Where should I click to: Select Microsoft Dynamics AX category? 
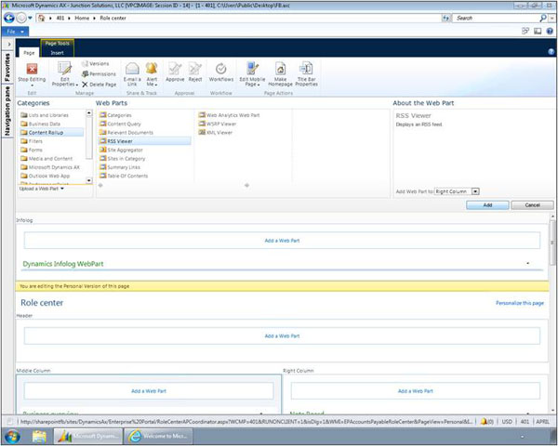click(x=50, y=167)
